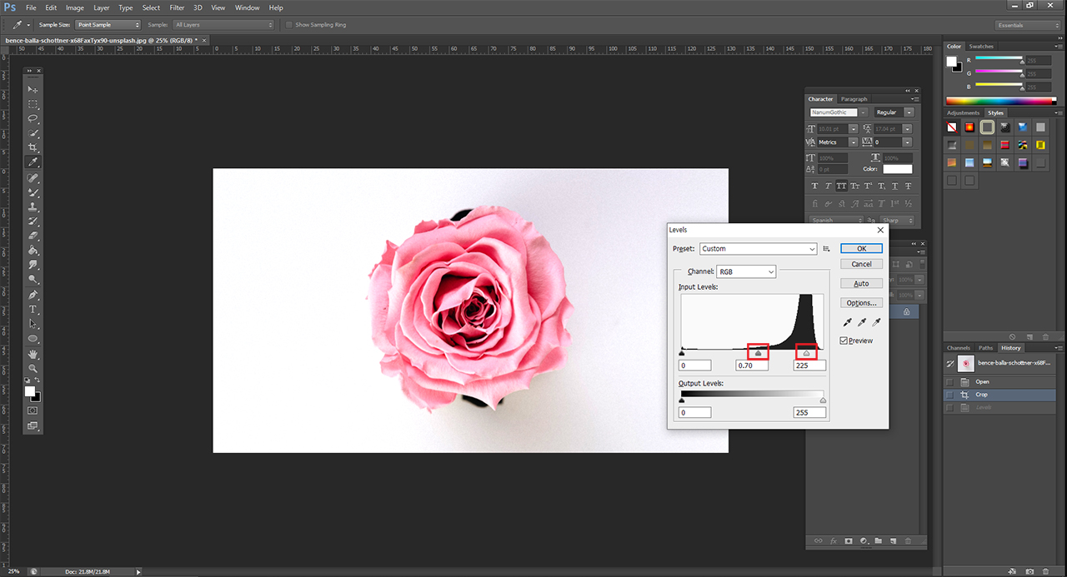Click the Character panel text color swatch
The image size is (1067, 577).
point(897,170)
